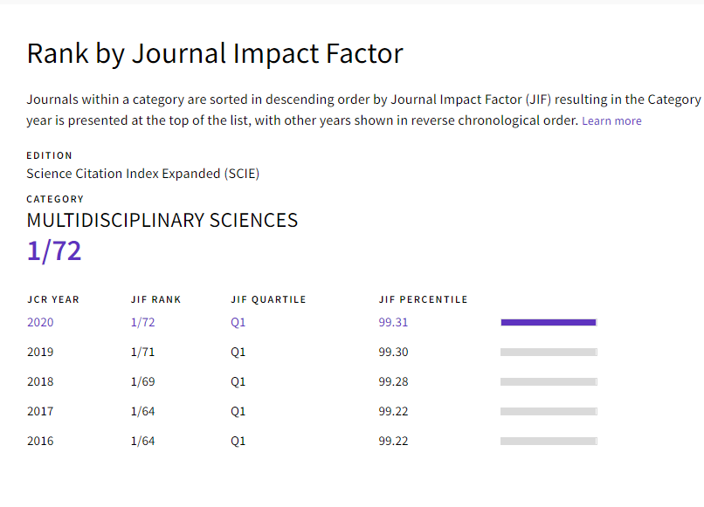The image size is (704, 507).
Task: Open the 1/72 rank in the 2020 row
Action: click(x=142, y=322)
